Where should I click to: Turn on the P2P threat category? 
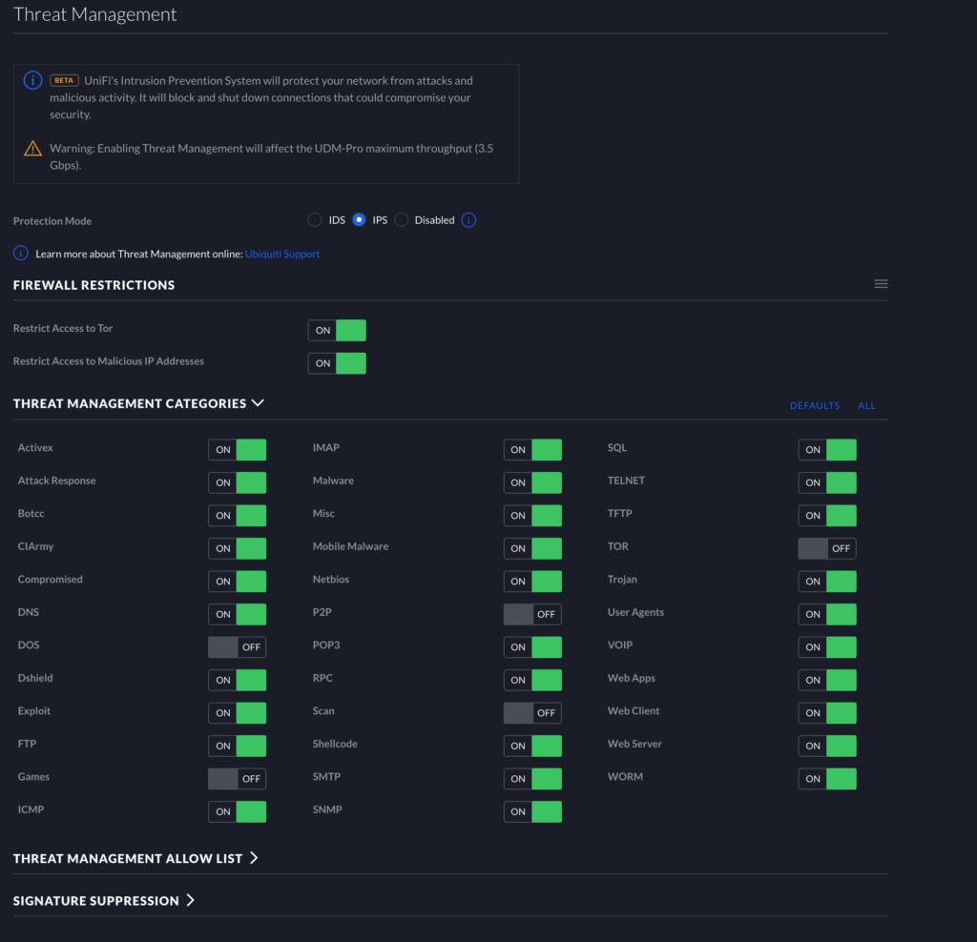(x=532, y=614)
